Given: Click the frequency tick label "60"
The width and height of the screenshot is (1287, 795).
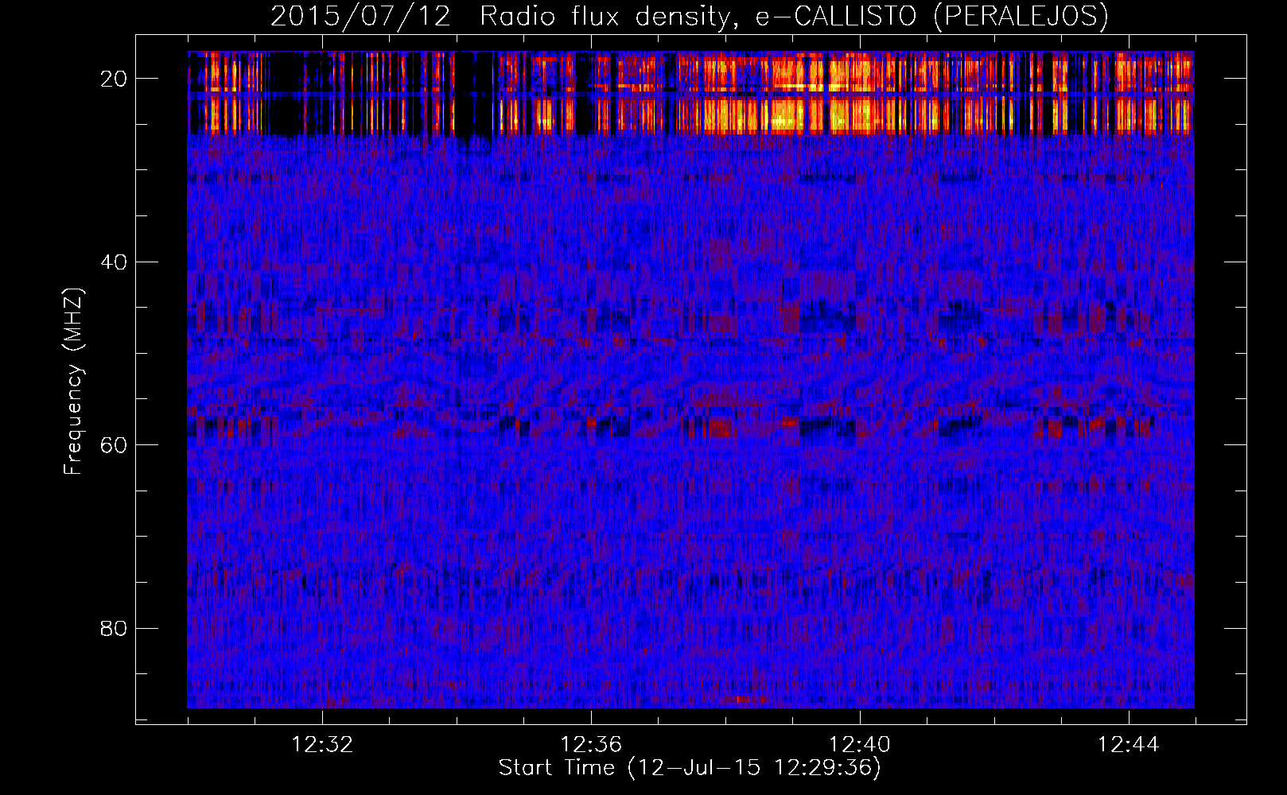Looking at the screenshot, I should click(x=114, y=445).
